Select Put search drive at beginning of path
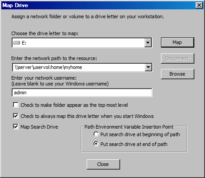Screen dimensions: 205x178 point(96,134)
